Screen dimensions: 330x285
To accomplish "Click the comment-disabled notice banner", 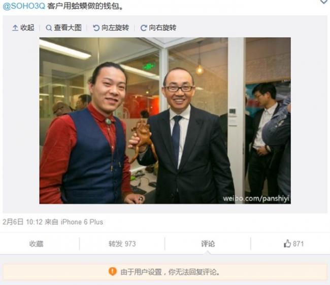I will coord(165,272).
